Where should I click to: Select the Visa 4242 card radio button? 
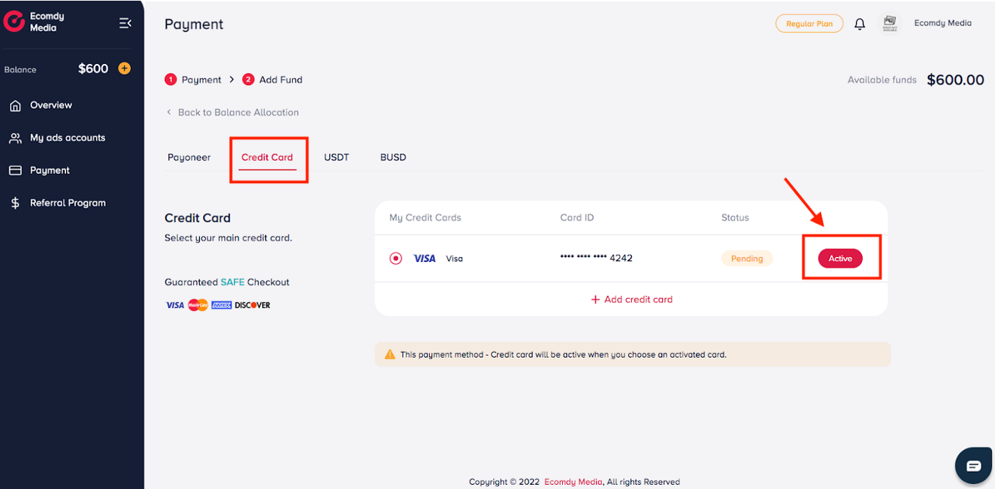[396, 258]
